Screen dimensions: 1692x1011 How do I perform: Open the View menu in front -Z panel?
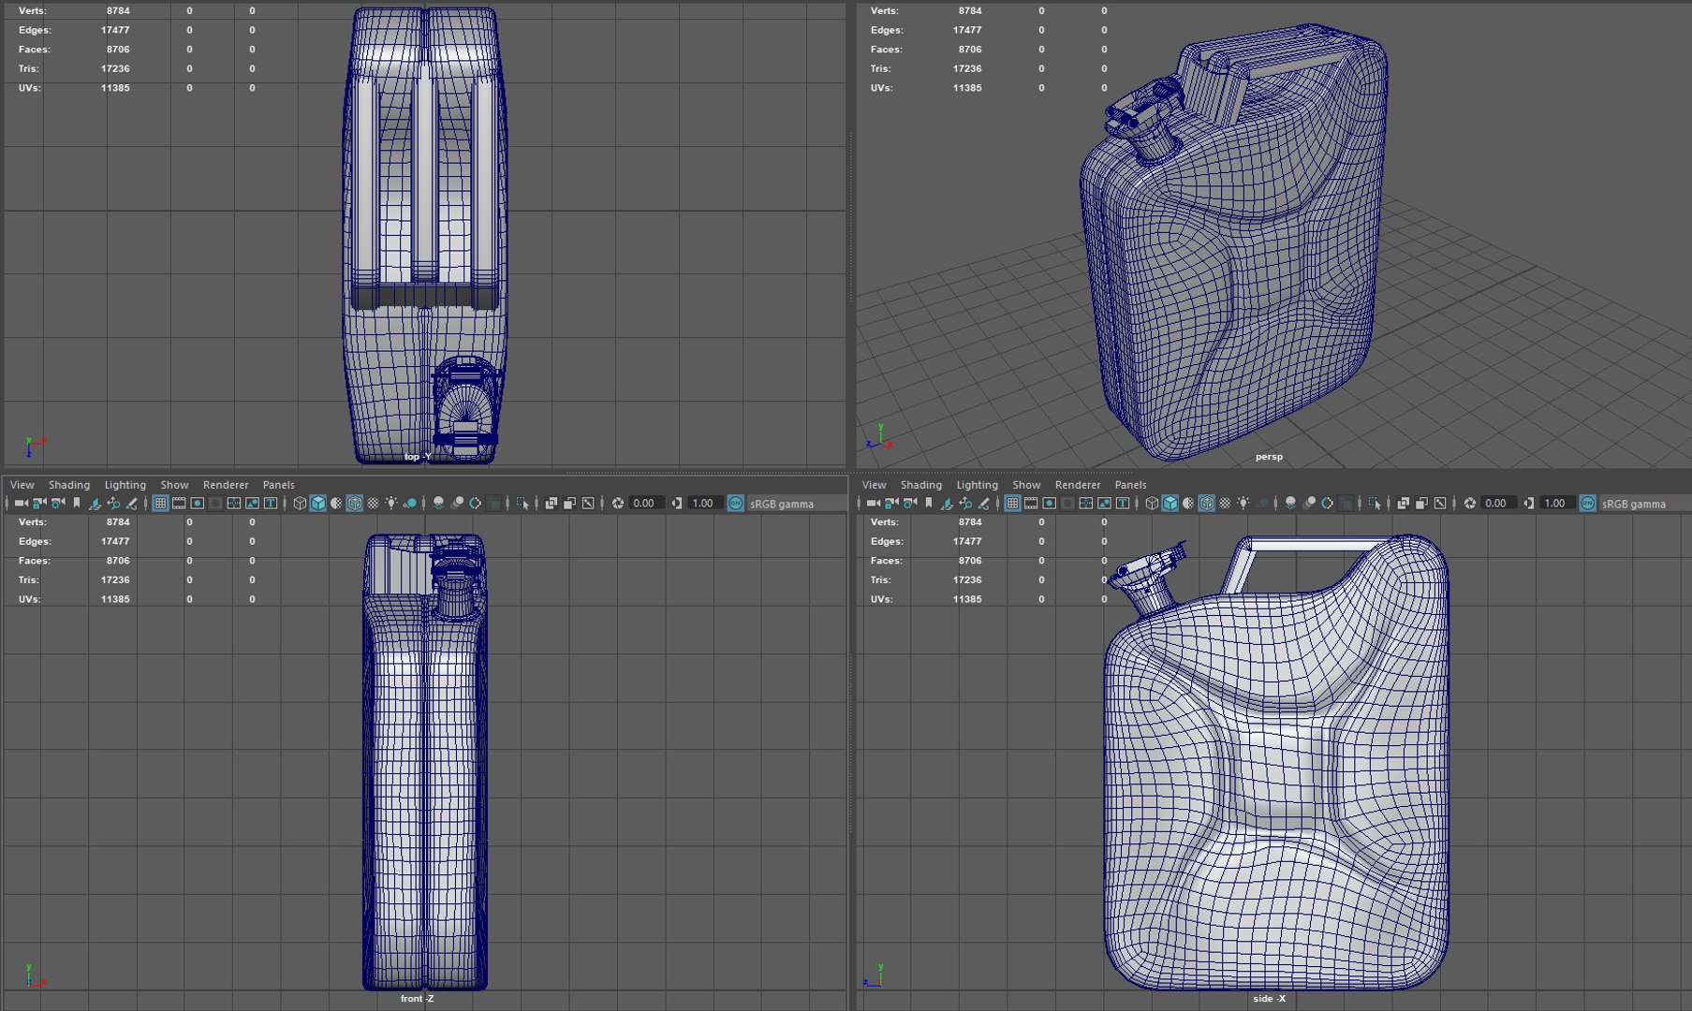[22, 485]
